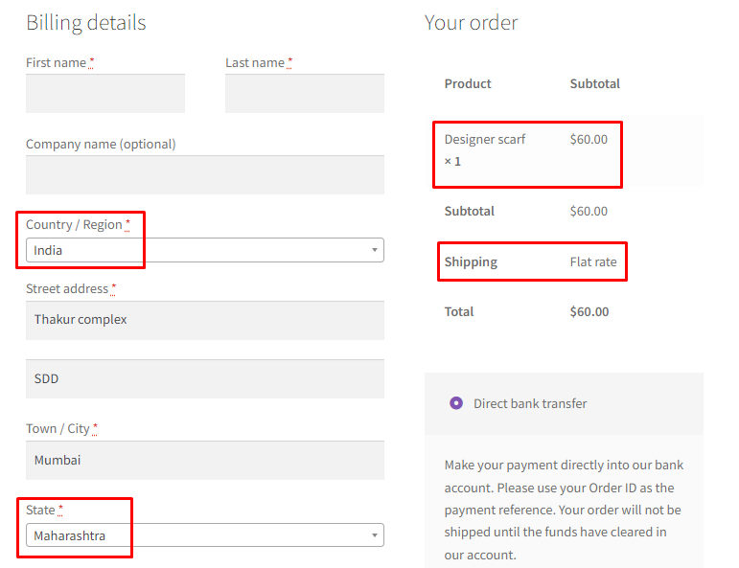Click the First name label
Viewport: 739px width, 568px height.
[x=56, y=62]
